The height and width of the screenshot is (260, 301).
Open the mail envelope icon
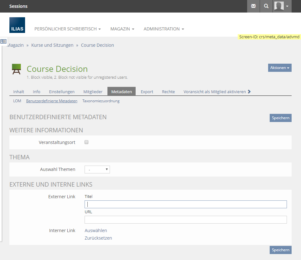tap(253, 6)
